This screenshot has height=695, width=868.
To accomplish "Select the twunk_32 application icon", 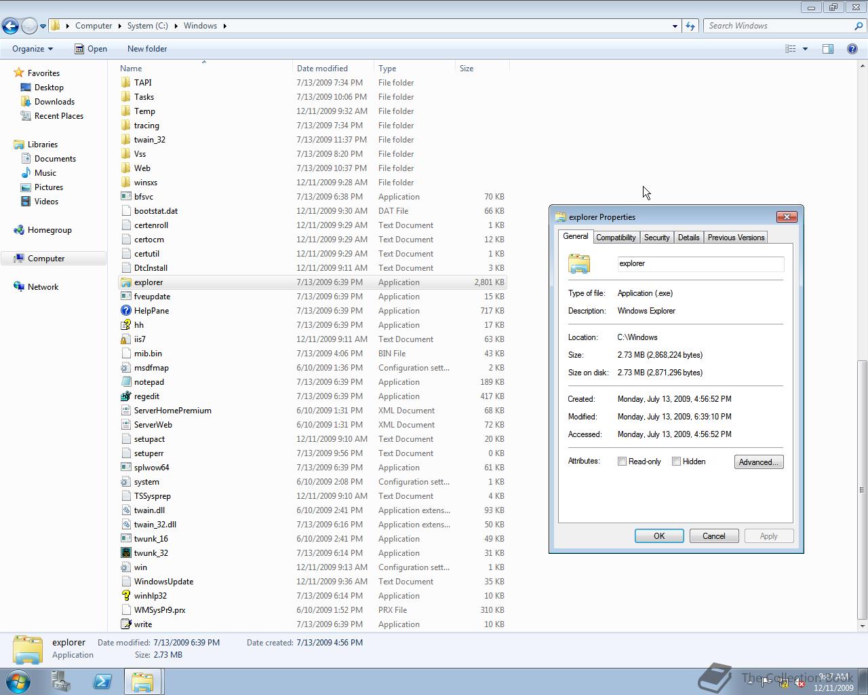I will click(x=125, y=553).
